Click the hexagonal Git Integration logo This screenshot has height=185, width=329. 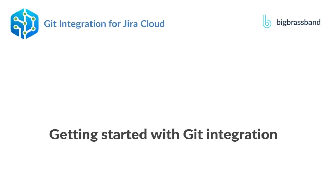point(24,24)
